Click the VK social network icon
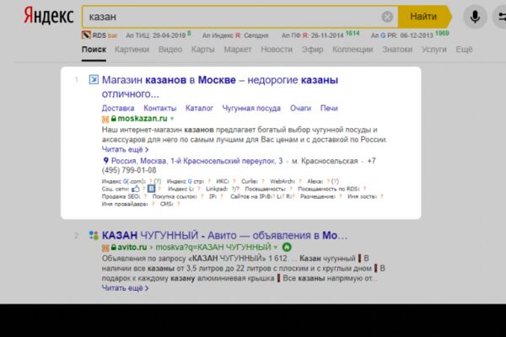506x337 pixels. tap(151, 189)
